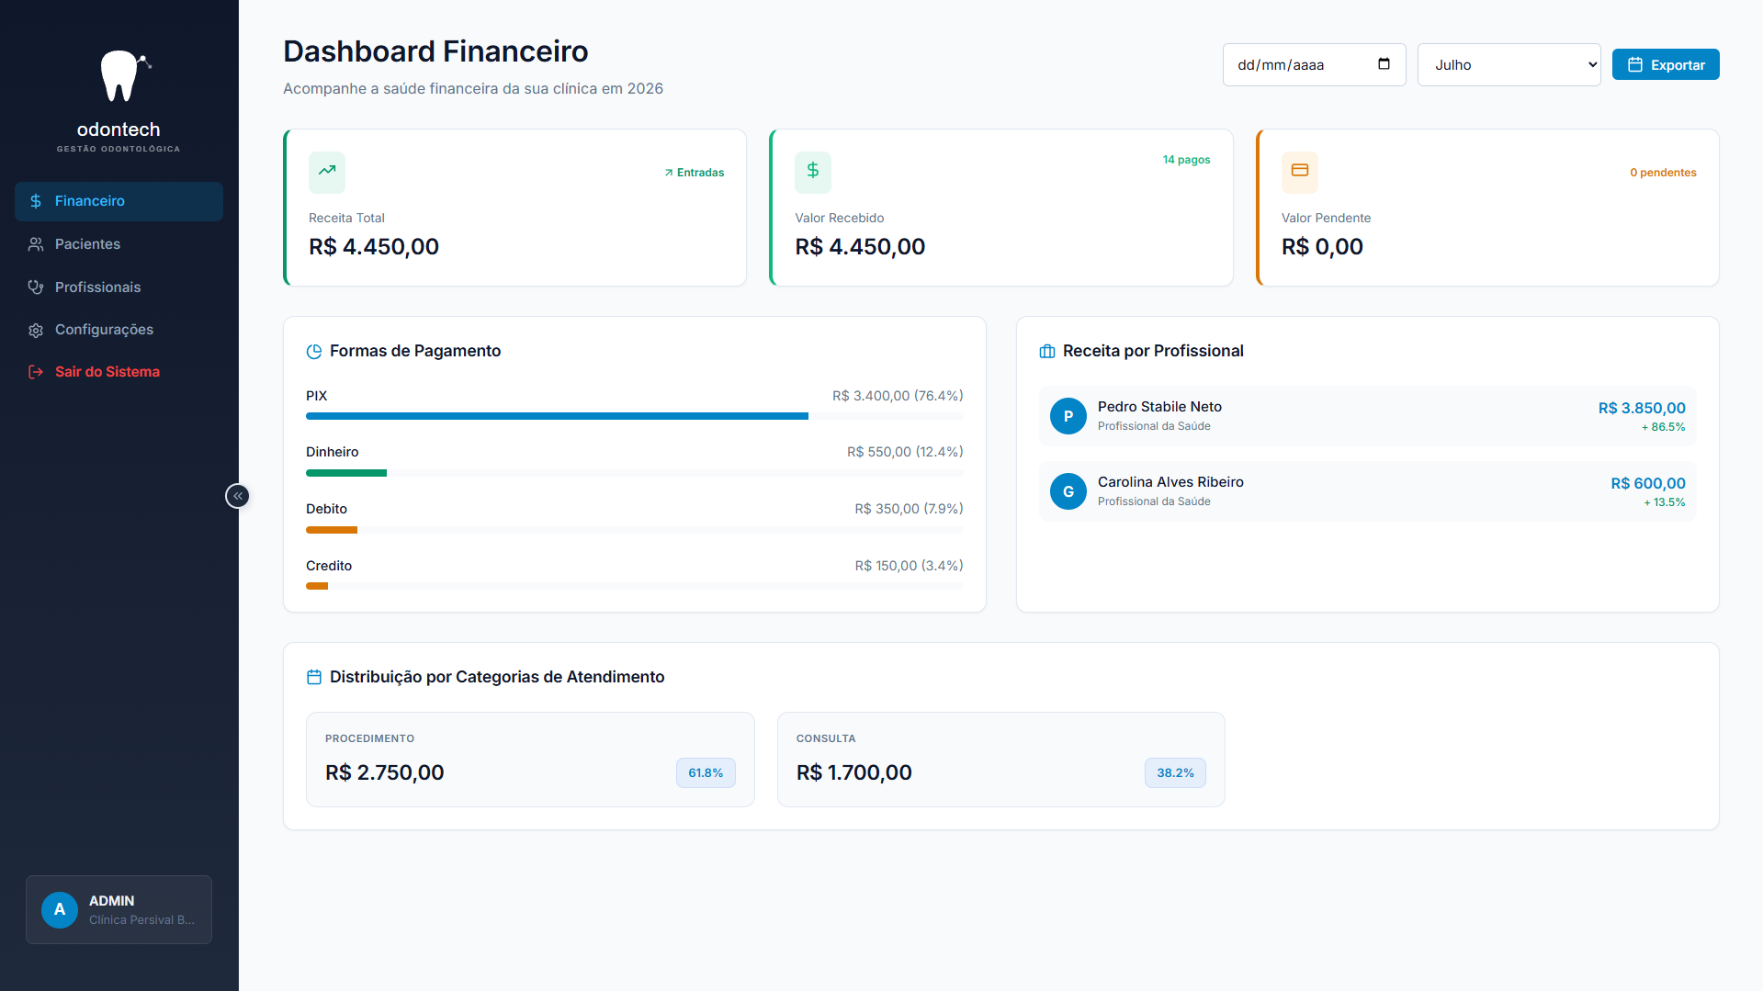Click the ADMIN user avatar A
Screen dimensions: 1763x991
tap(60, 909)
